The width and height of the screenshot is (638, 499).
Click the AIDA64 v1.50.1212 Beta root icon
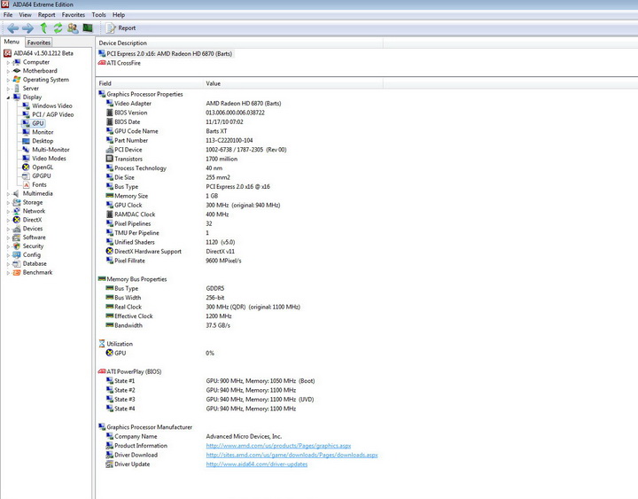[7, 53]
